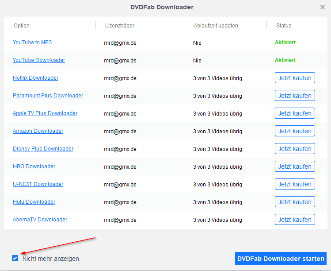
Task: Buy Apple TV Plus Downloader license
Action: tap(295, 113)
